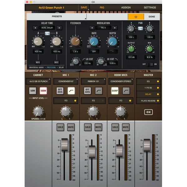Click the brown Feedback knob
This screenshot has height=187, width=187.
tap(75, 41)
